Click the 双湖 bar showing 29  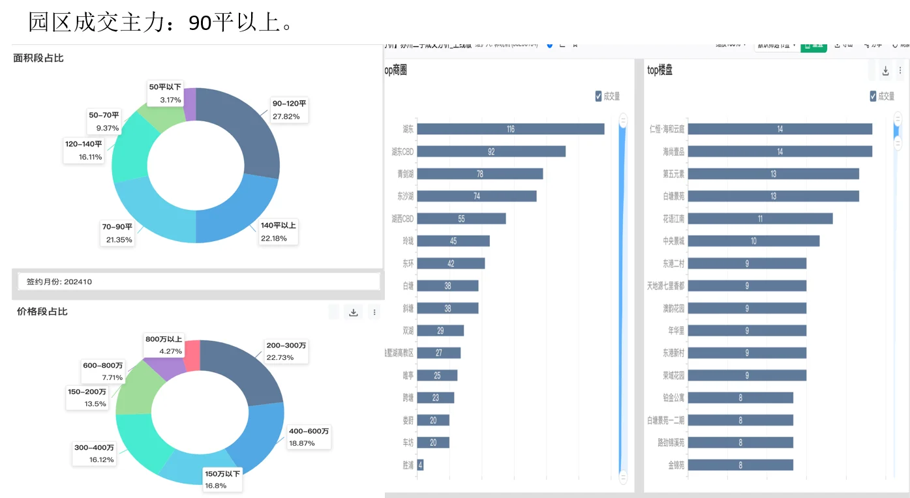click(x=441, y=330)
